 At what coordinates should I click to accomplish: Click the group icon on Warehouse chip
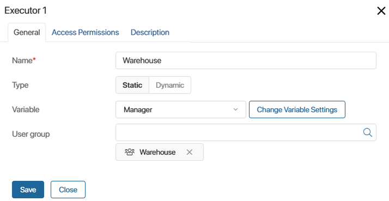coord(130,152)
